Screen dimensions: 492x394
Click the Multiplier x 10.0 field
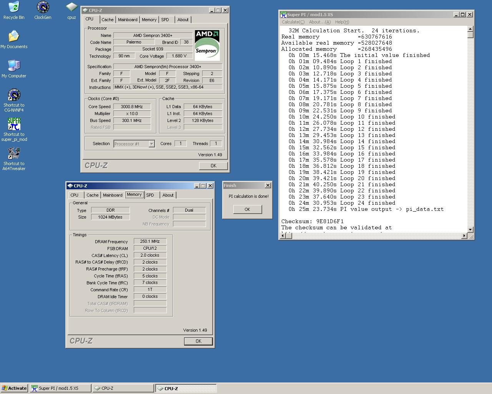[x=131, y=114]
